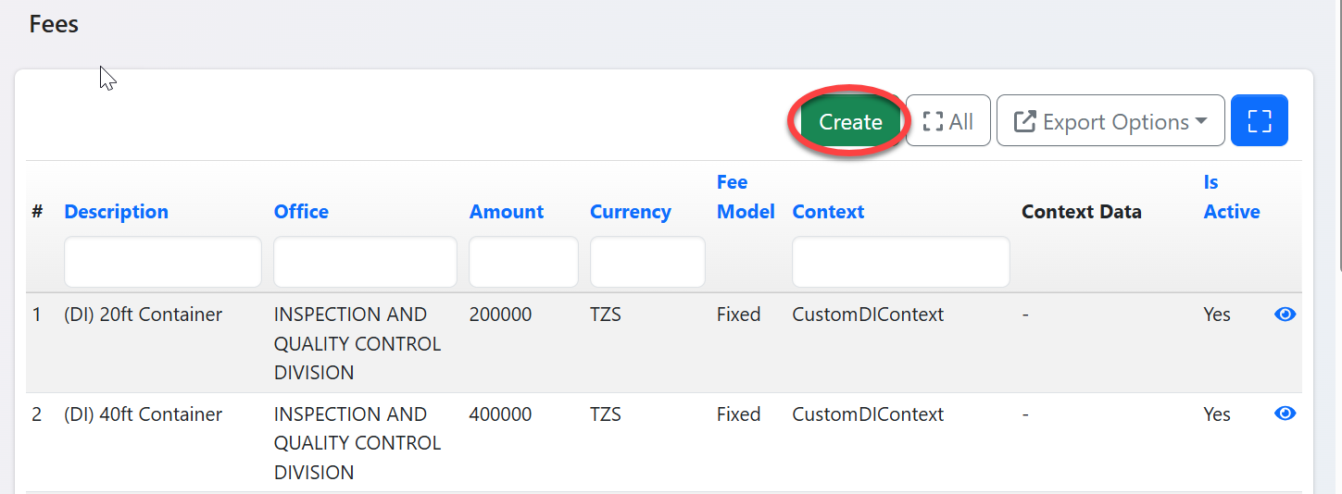
Task: Sort table by Office column
Action: (x=301, y=212)
